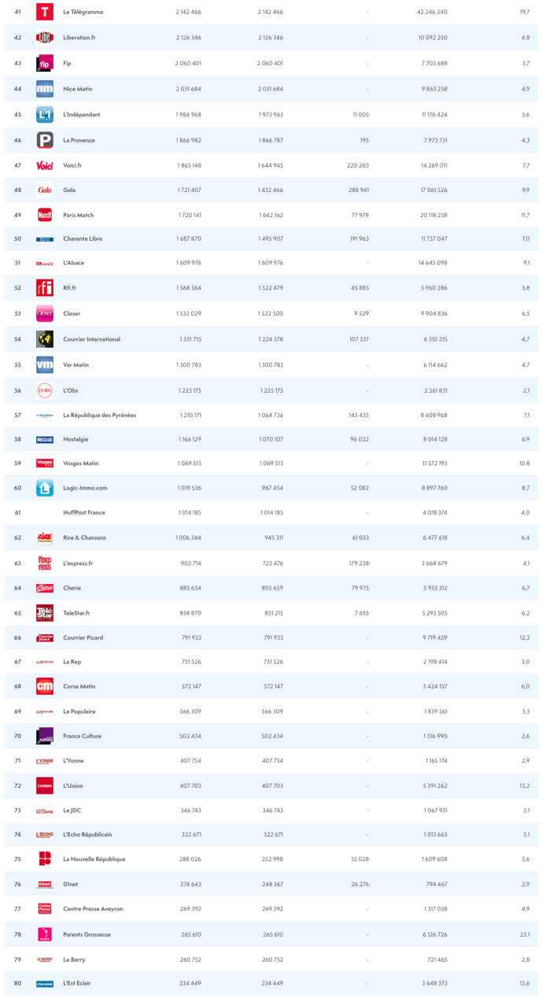The width and height of the screenshot is (542, 998).
Task: Open the HuffPost France entry
Action: (x=84, y=512)
